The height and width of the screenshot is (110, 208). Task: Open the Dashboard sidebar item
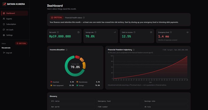tap(15, 13)
